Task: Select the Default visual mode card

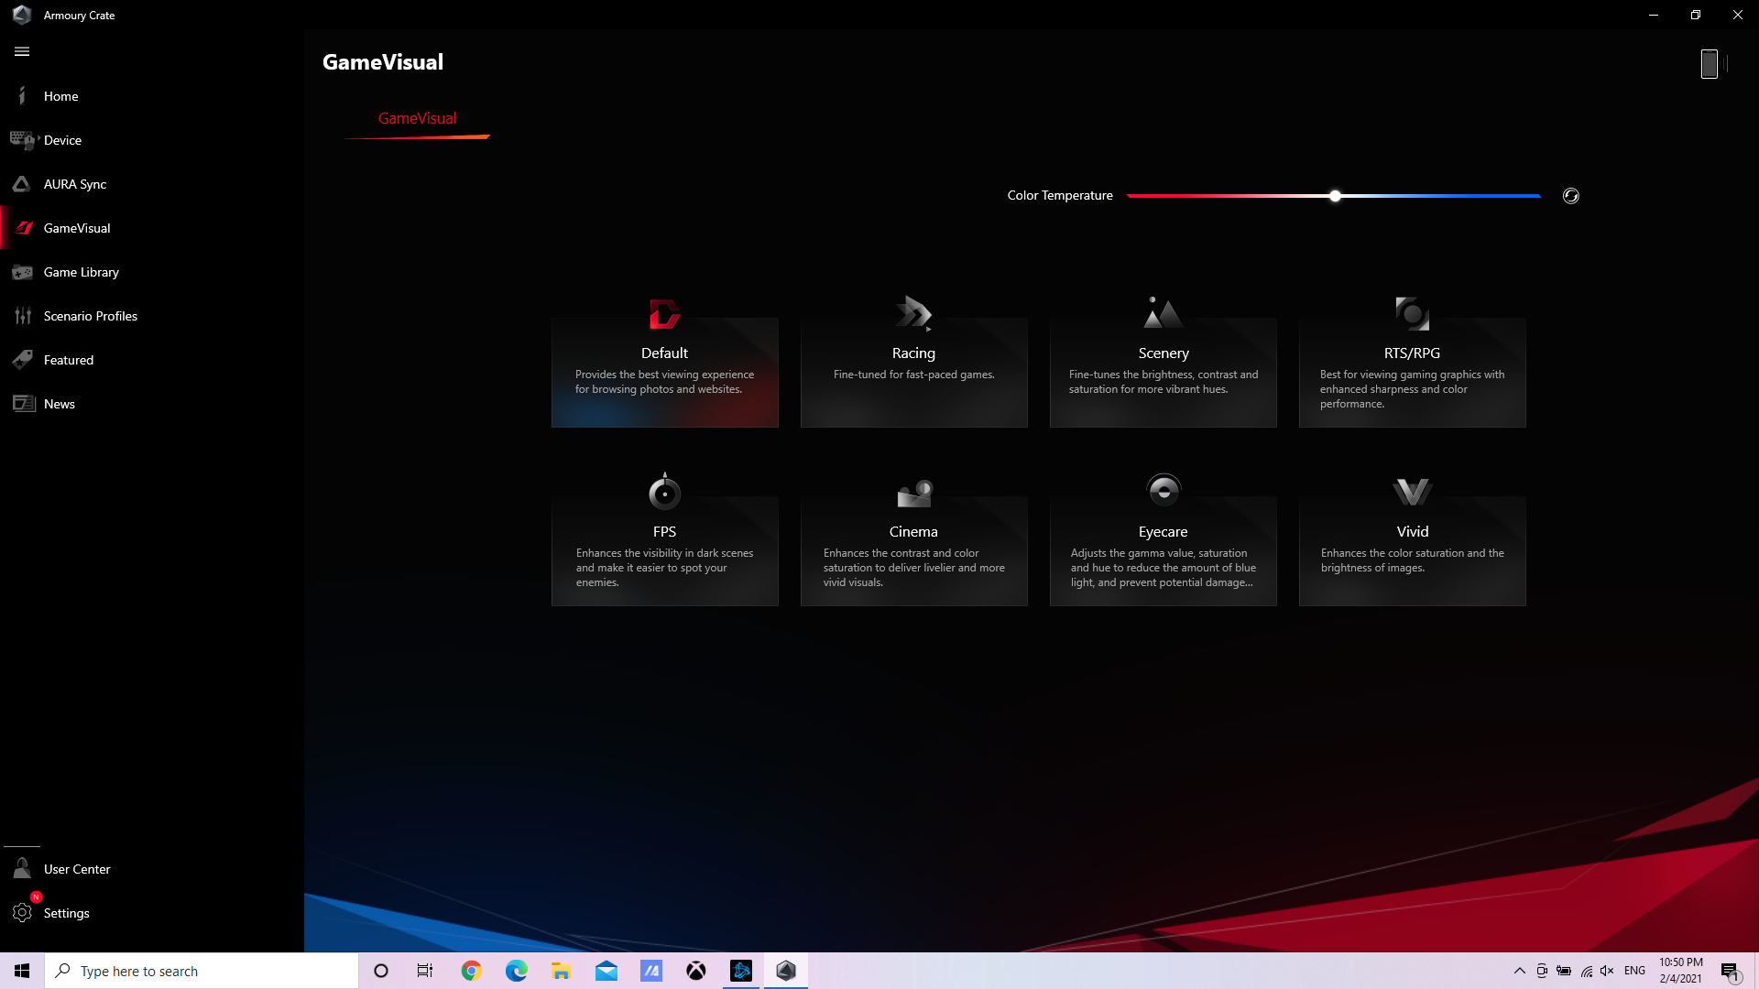Action: [x=664, y=372]
